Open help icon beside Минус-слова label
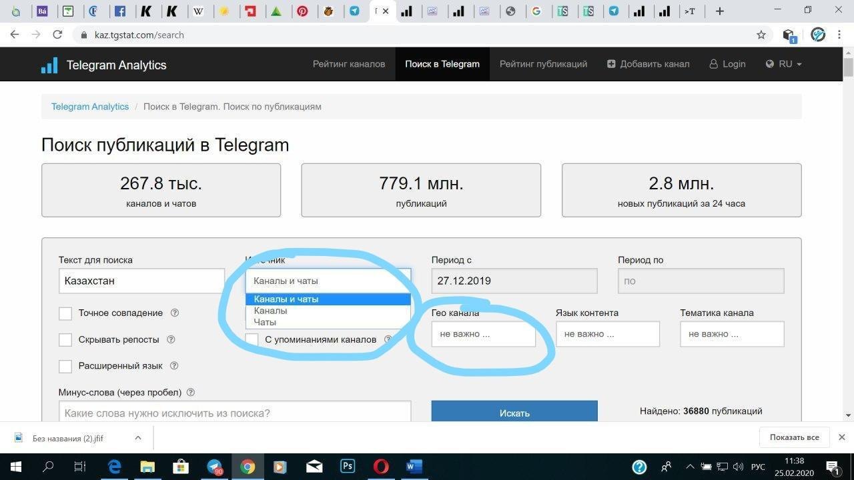 [191, 393]
